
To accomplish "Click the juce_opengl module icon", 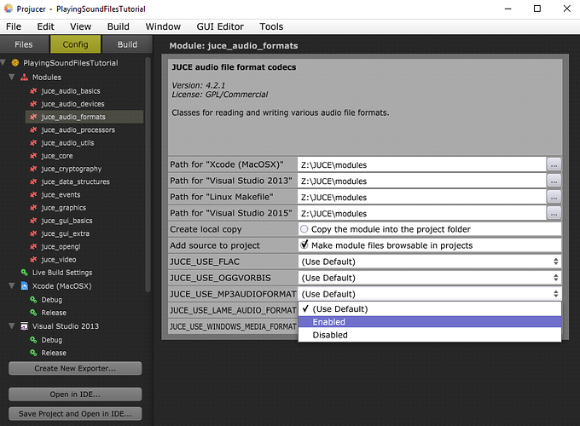I will 33,246.
